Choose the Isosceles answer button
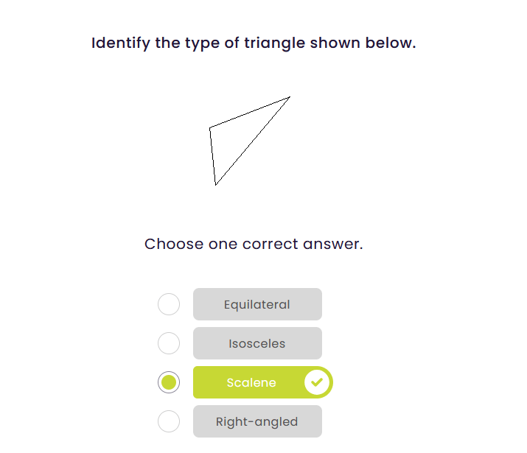527x453 pixels. point(257,343)
